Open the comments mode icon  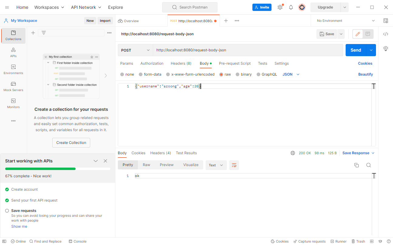click(x=368, y=34)
